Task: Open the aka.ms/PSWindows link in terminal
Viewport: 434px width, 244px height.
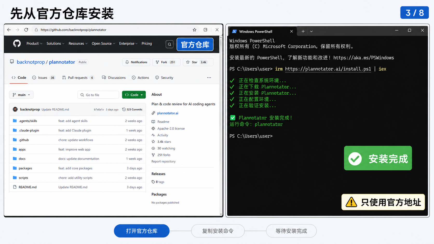Action: click(x=364, y=58)
